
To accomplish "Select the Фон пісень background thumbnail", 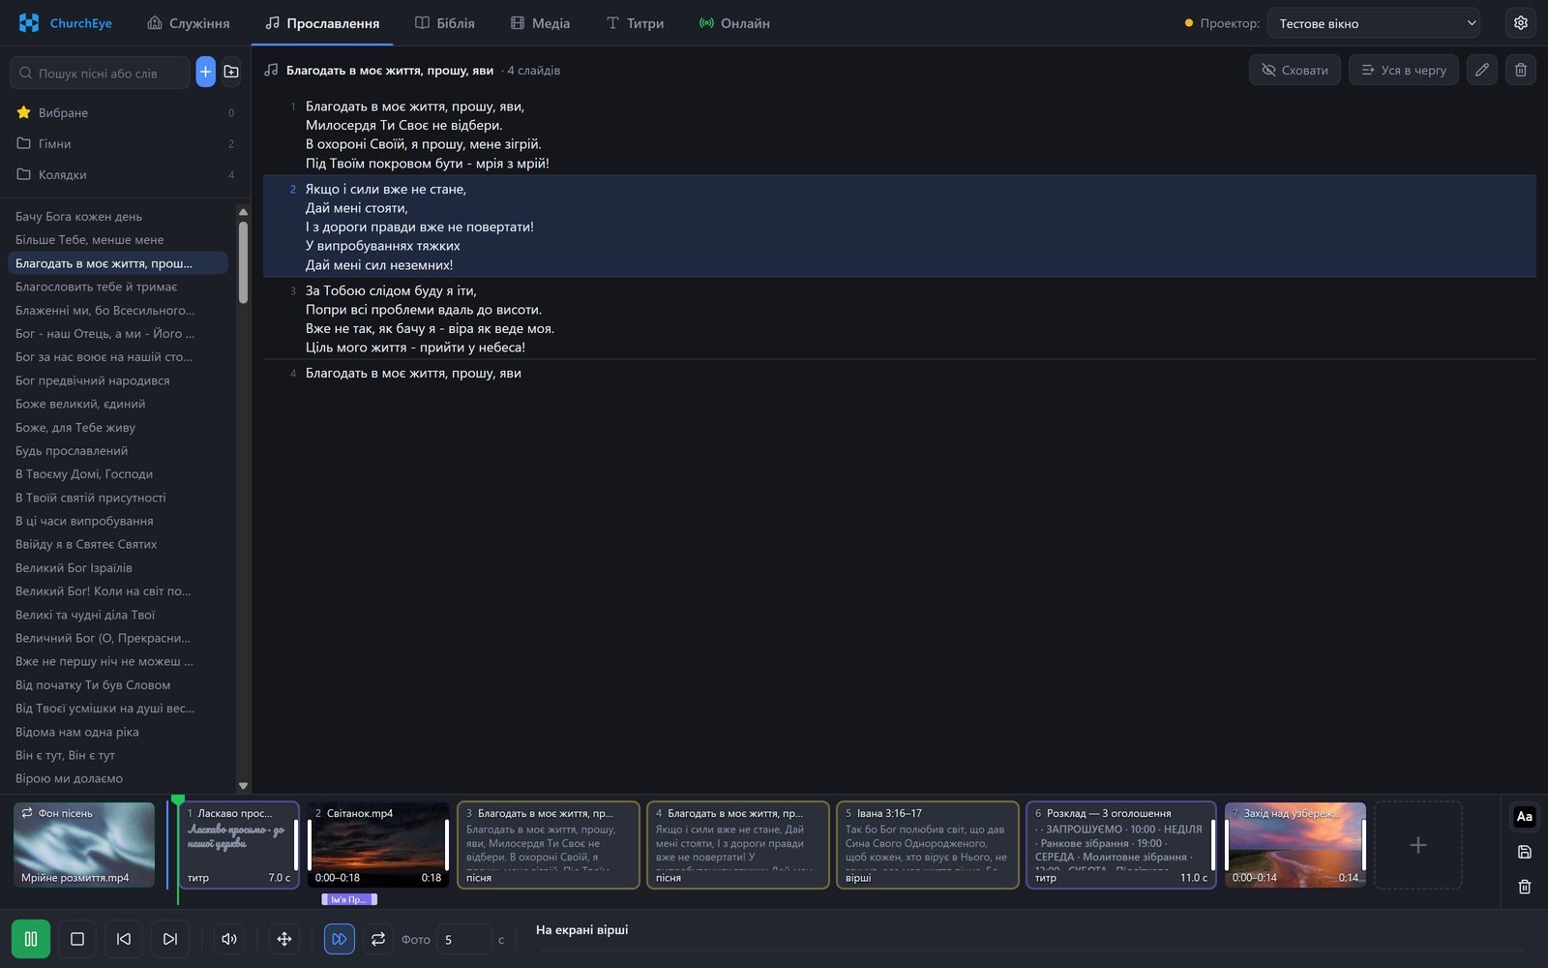I will tap(84, 845).
